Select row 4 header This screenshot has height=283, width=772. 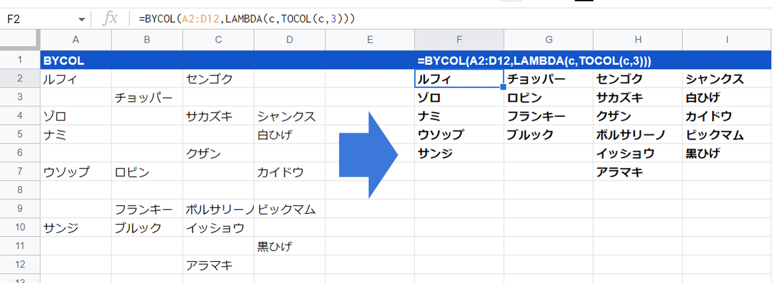point(20,117)
